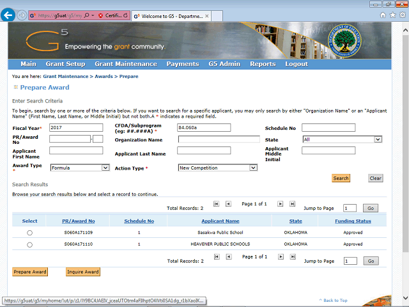Open the address bar search magnifier icon
The image size is (409, 307).
[87, 15]
